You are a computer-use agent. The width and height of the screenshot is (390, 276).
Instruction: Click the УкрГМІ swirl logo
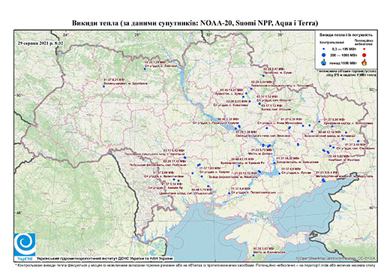[25, 244]
